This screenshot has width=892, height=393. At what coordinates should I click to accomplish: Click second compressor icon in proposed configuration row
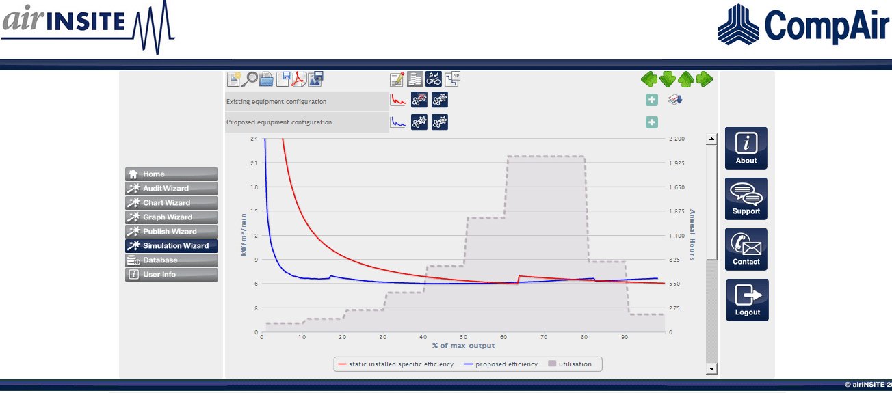pyautogui.click(x=440, y=122)
